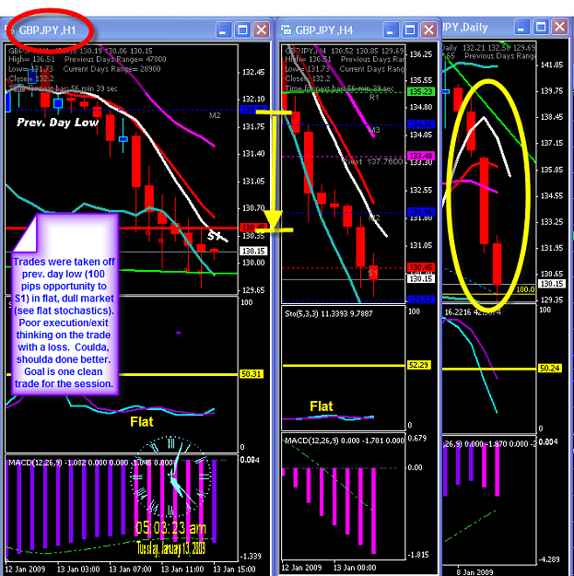This screenshot has width=574, height=576.
Task: Minimize the GBPJPY,H1 chart window
Action: pyautogui.click(x=223, y=30)
